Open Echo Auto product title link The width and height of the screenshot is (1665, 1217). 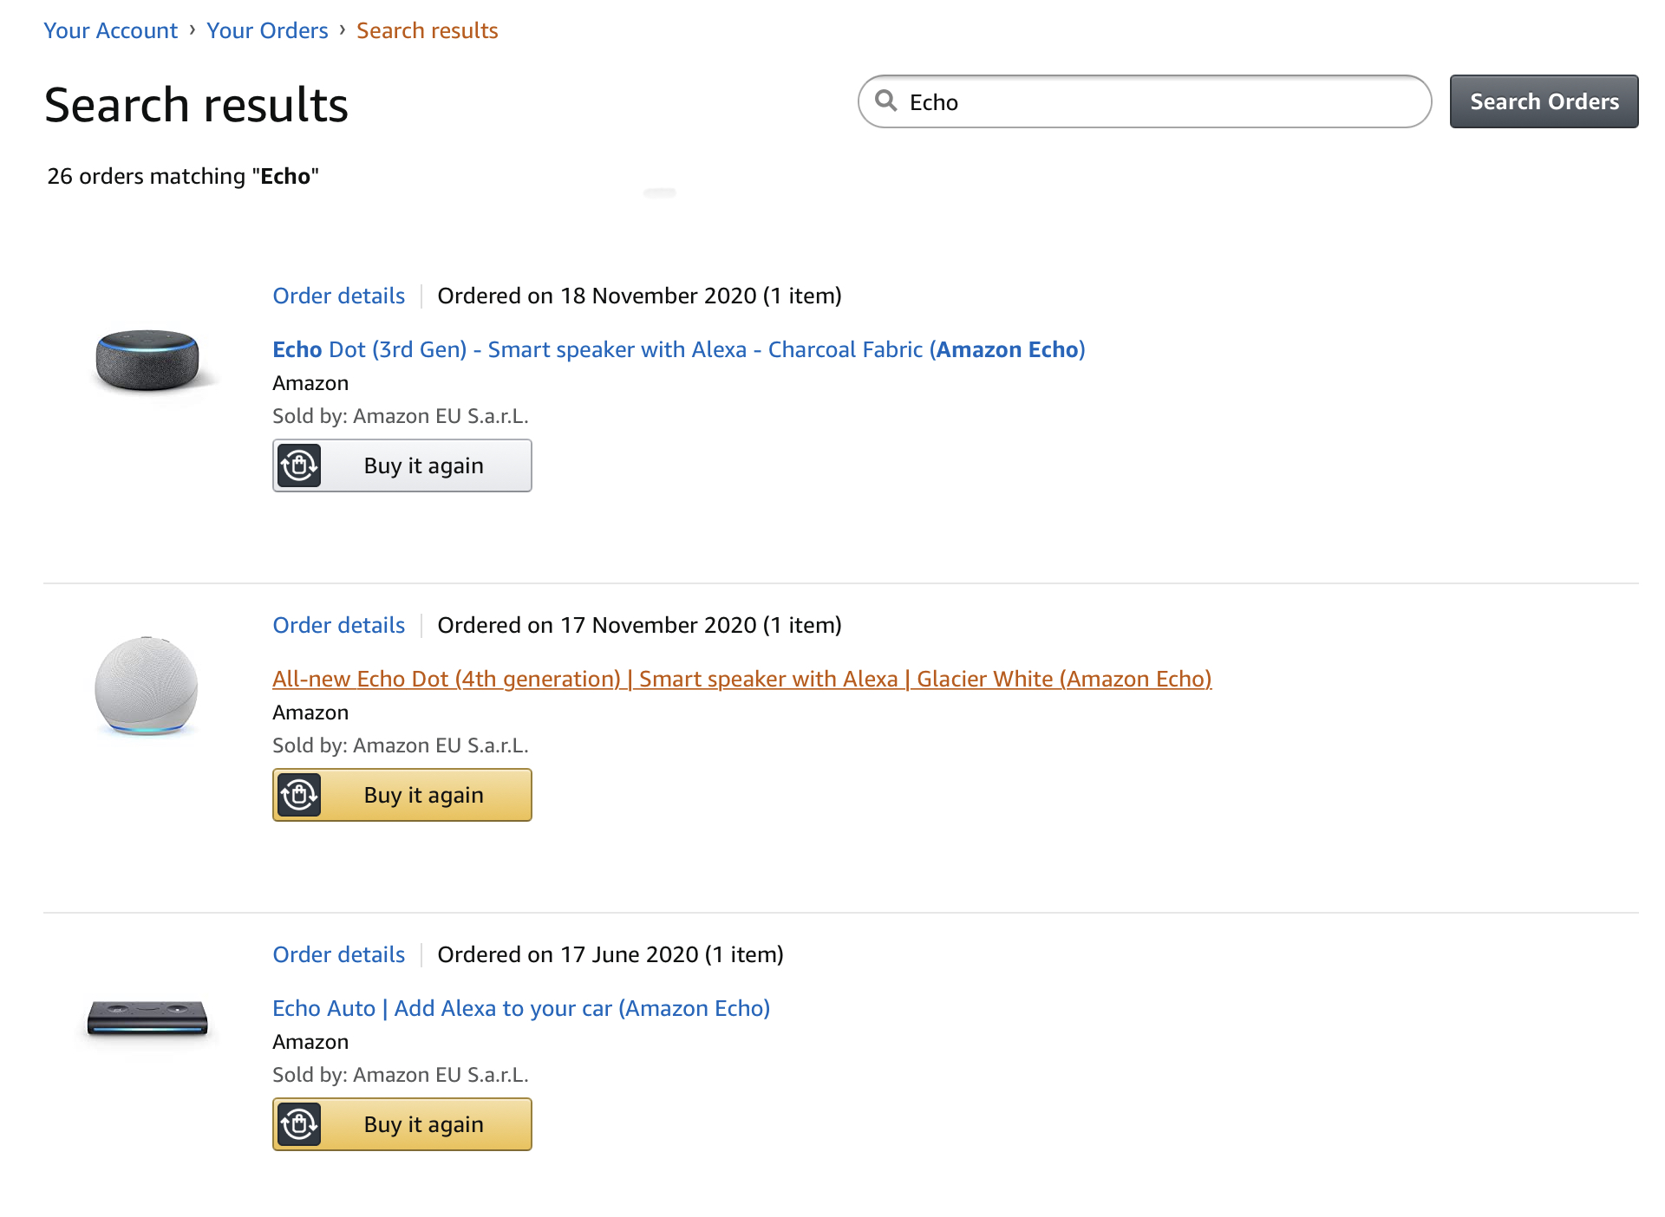coord(520,1008)
